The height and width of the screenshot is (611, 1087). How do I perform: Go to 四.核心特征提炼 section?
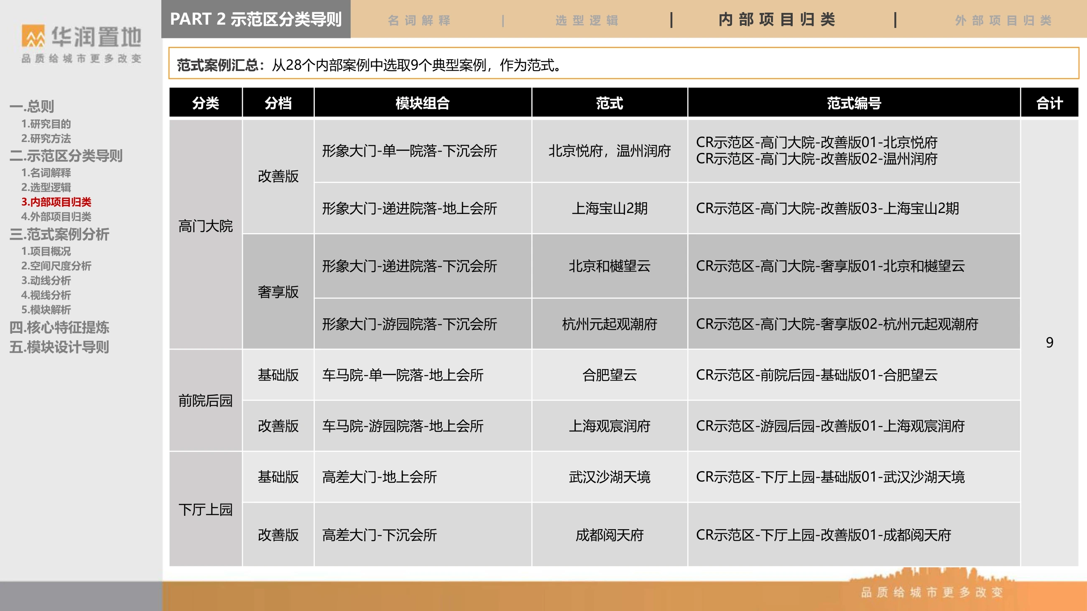point(59,327)
